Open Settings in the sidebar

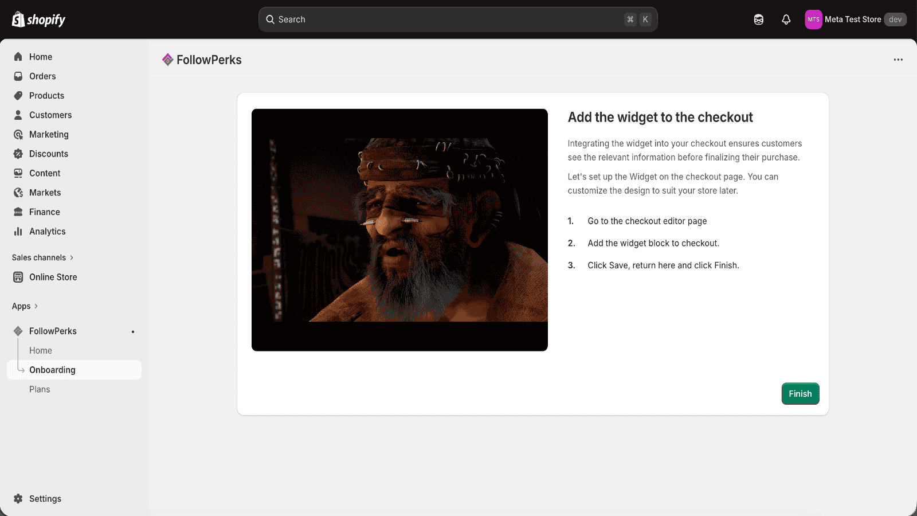click(x=74, y=499)
